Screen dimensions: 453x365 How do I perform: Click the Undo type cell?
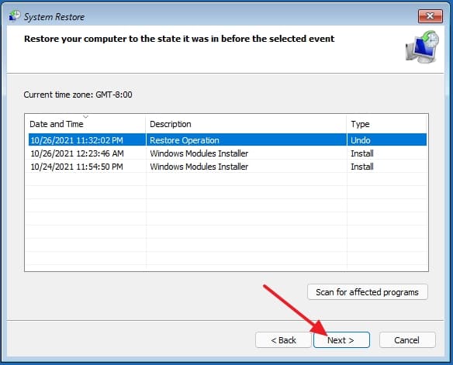pos(360,140)
